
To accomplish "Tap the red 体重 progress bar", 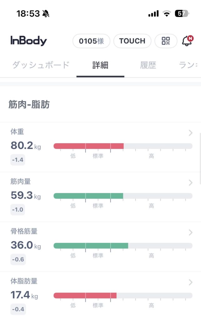I will [x=89, y=146].
